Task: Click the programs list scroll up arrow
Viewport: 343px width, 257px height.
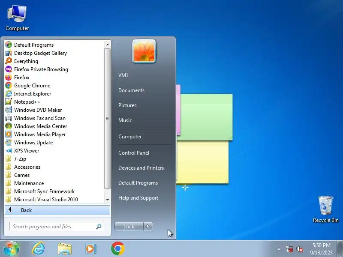Action: tap(108, 45)
